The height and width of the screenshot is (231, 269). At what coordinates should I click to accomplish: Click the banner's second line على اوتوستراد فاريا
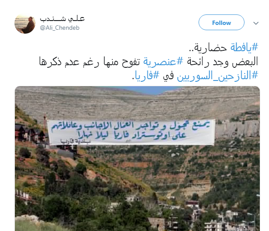[x=132, y=135]
